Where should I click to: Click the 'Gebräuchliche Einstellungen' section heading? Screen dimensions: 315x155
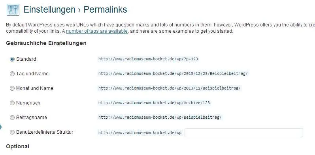pyautogui.click(x=46, y=43)
